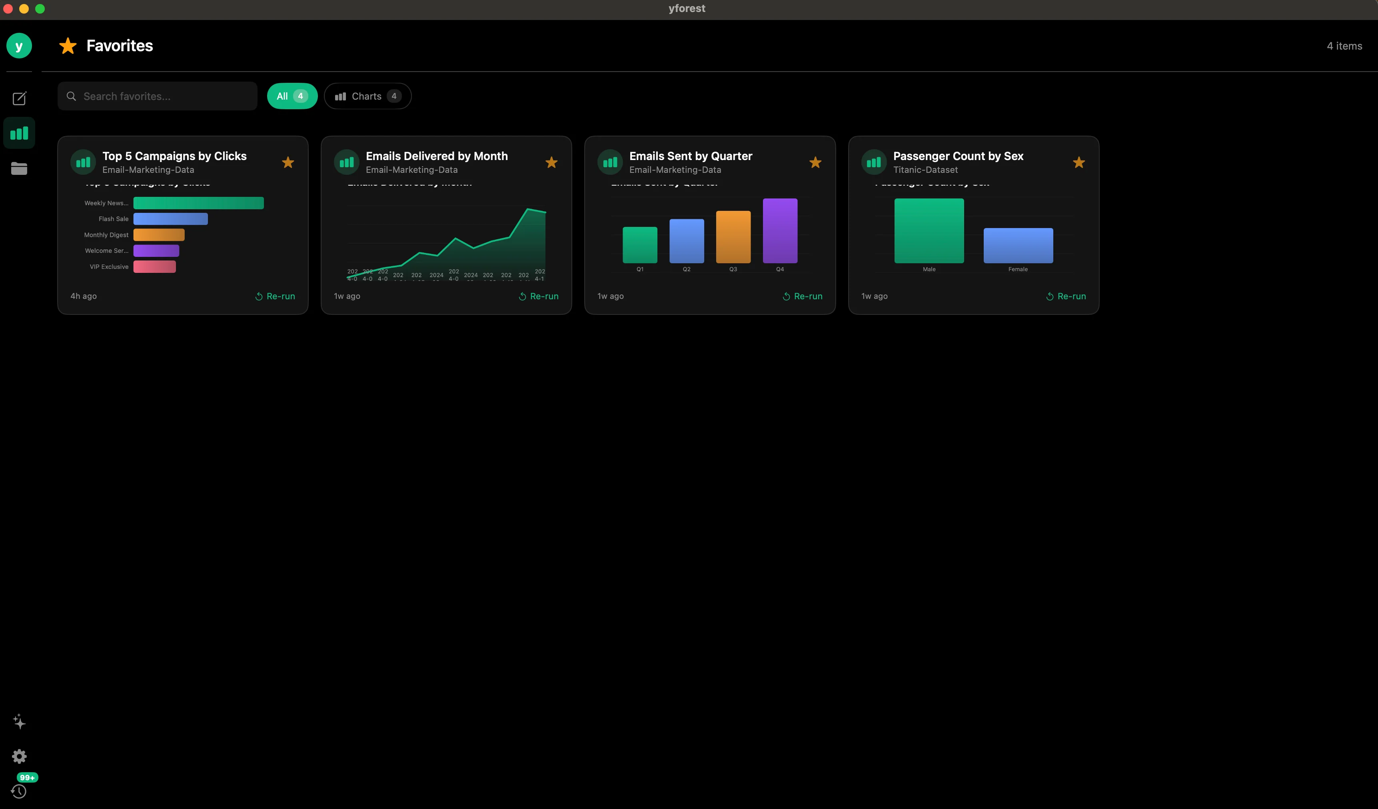Re-run the Passenger Count by Sex chart

point(1066,296)
